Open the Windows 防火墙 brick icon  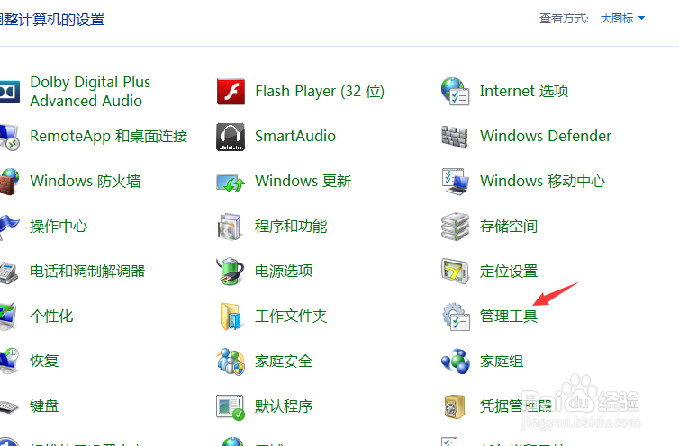click(x=10, y=182)
